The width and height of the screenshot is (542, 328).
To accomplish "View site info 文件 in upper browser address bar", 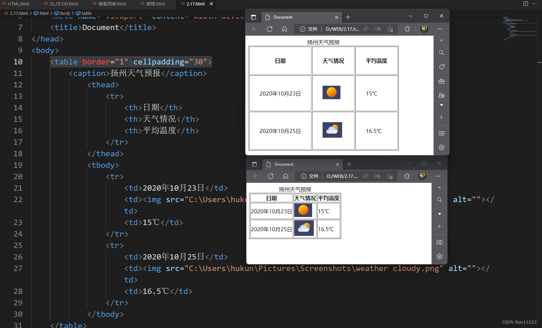I will pyautogui.click(x=309, y=29).
